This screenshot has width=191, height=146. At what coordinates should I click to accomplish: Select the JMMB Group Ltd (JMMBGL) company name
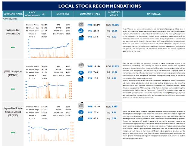[13, 73]
